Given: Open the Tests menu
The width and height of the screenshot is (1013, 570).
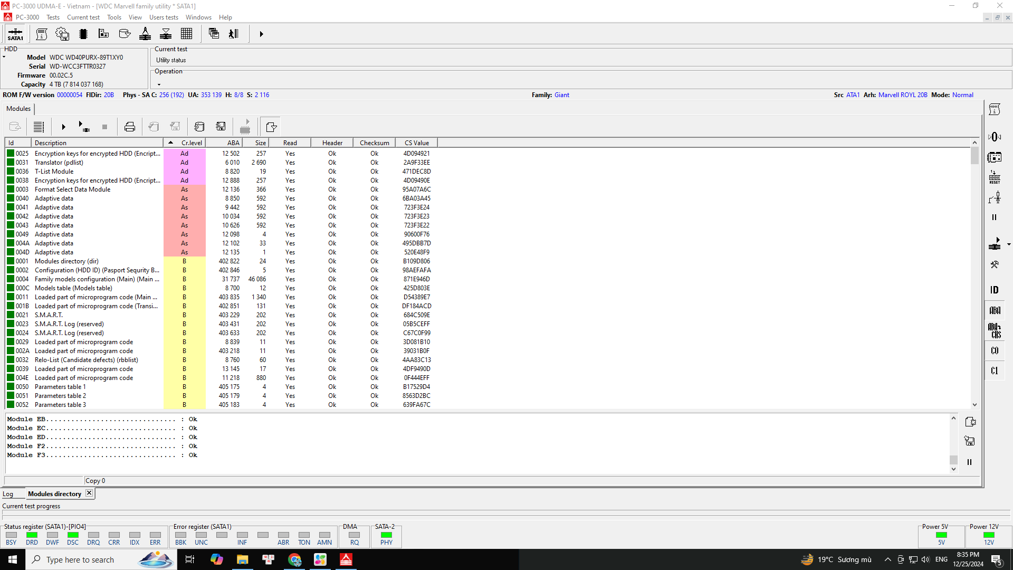Looking at the screenshot, I should tap(53, 17).
